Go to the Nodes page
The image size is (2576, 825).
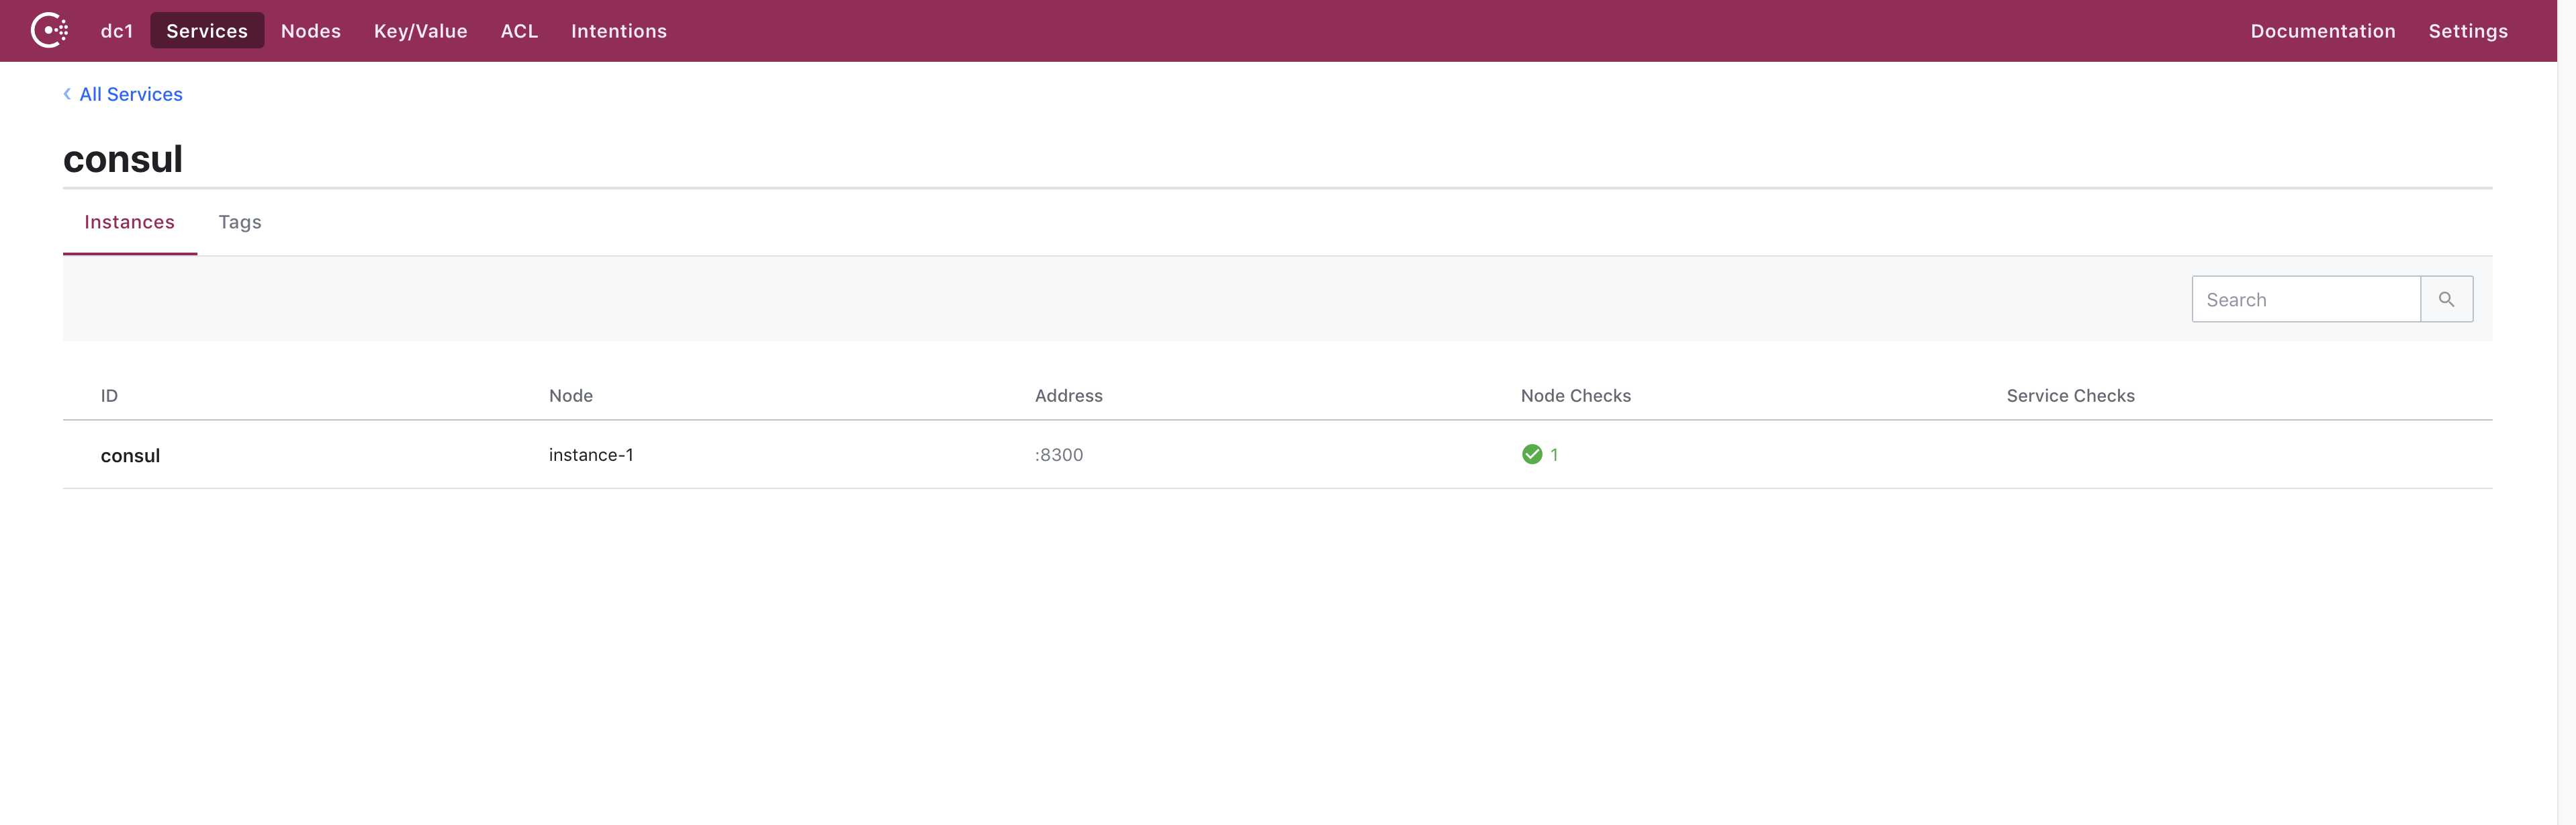(310, 31)
